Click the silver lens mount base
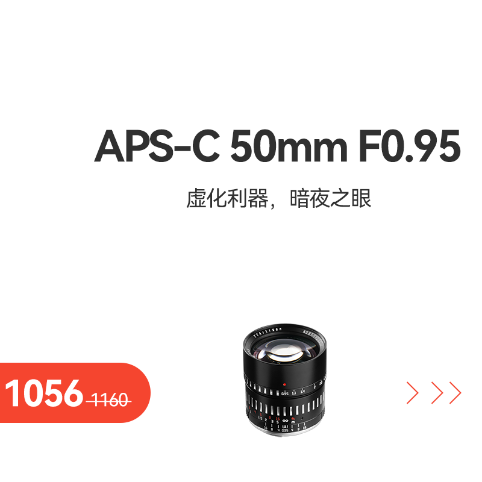482x482 pixels. [x=284, y=431]
